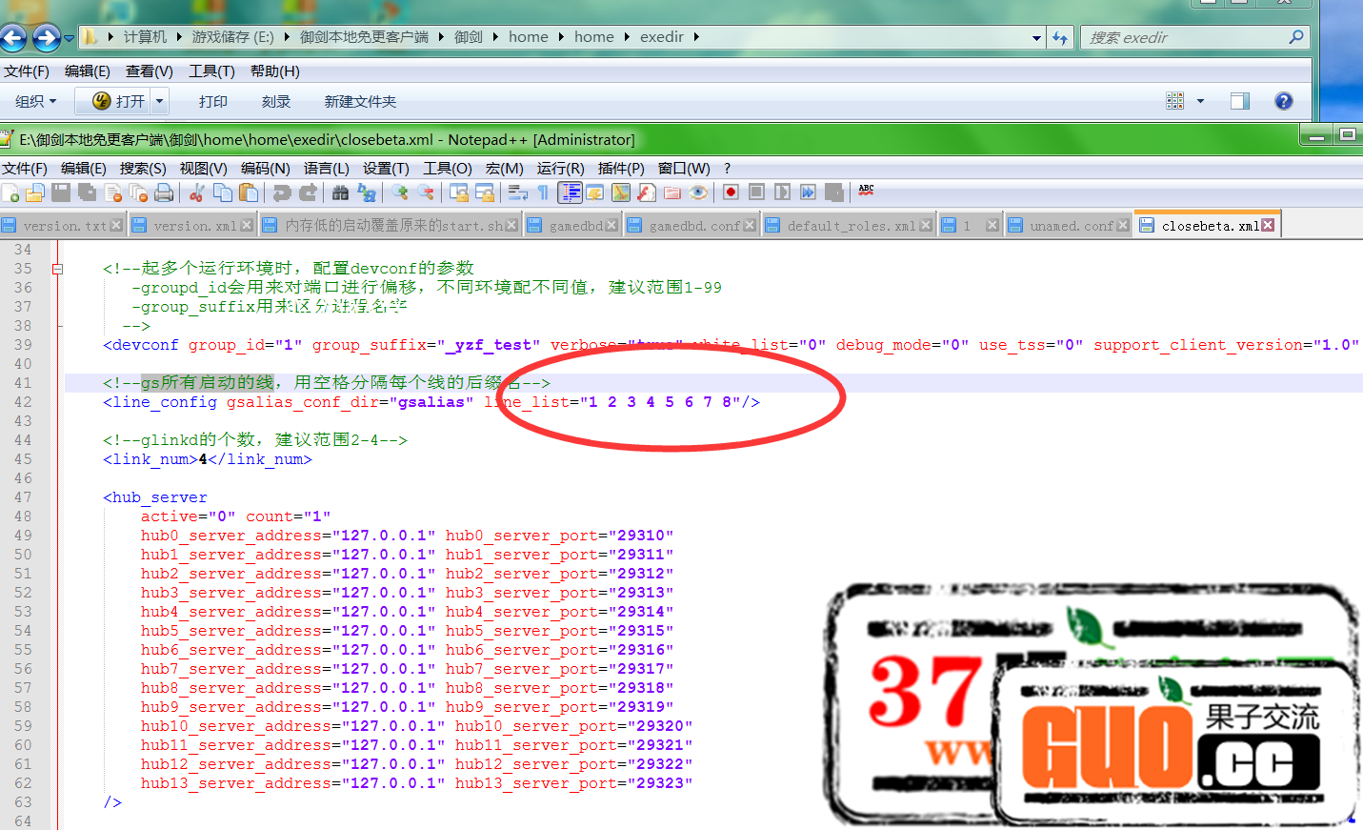Click the Undo arrow icon

tap(282, 192)
